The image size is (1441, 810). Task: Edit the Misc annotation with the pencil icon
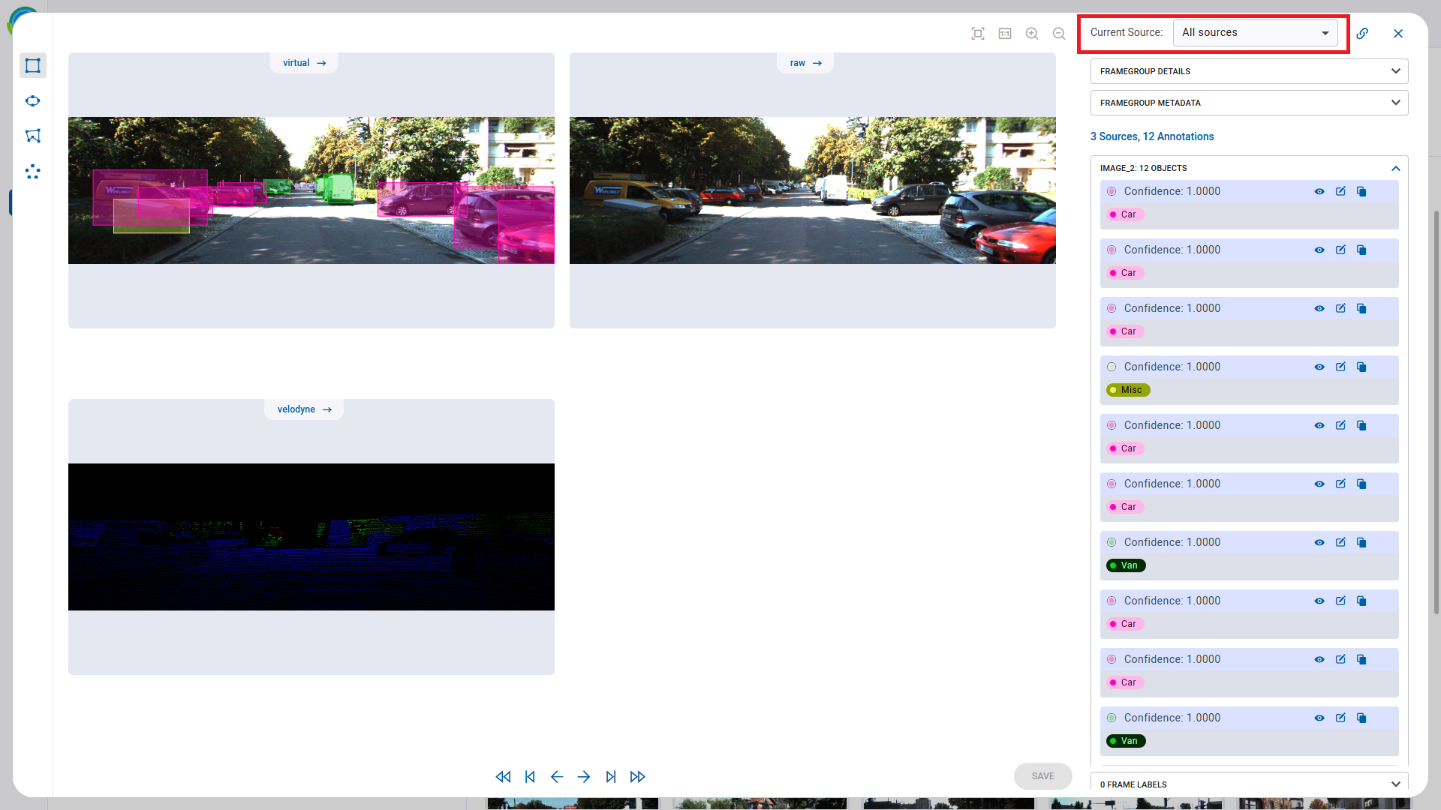(1341, 367)
